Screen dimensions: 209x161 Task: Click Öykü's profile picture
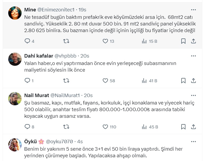pos(15,145)
